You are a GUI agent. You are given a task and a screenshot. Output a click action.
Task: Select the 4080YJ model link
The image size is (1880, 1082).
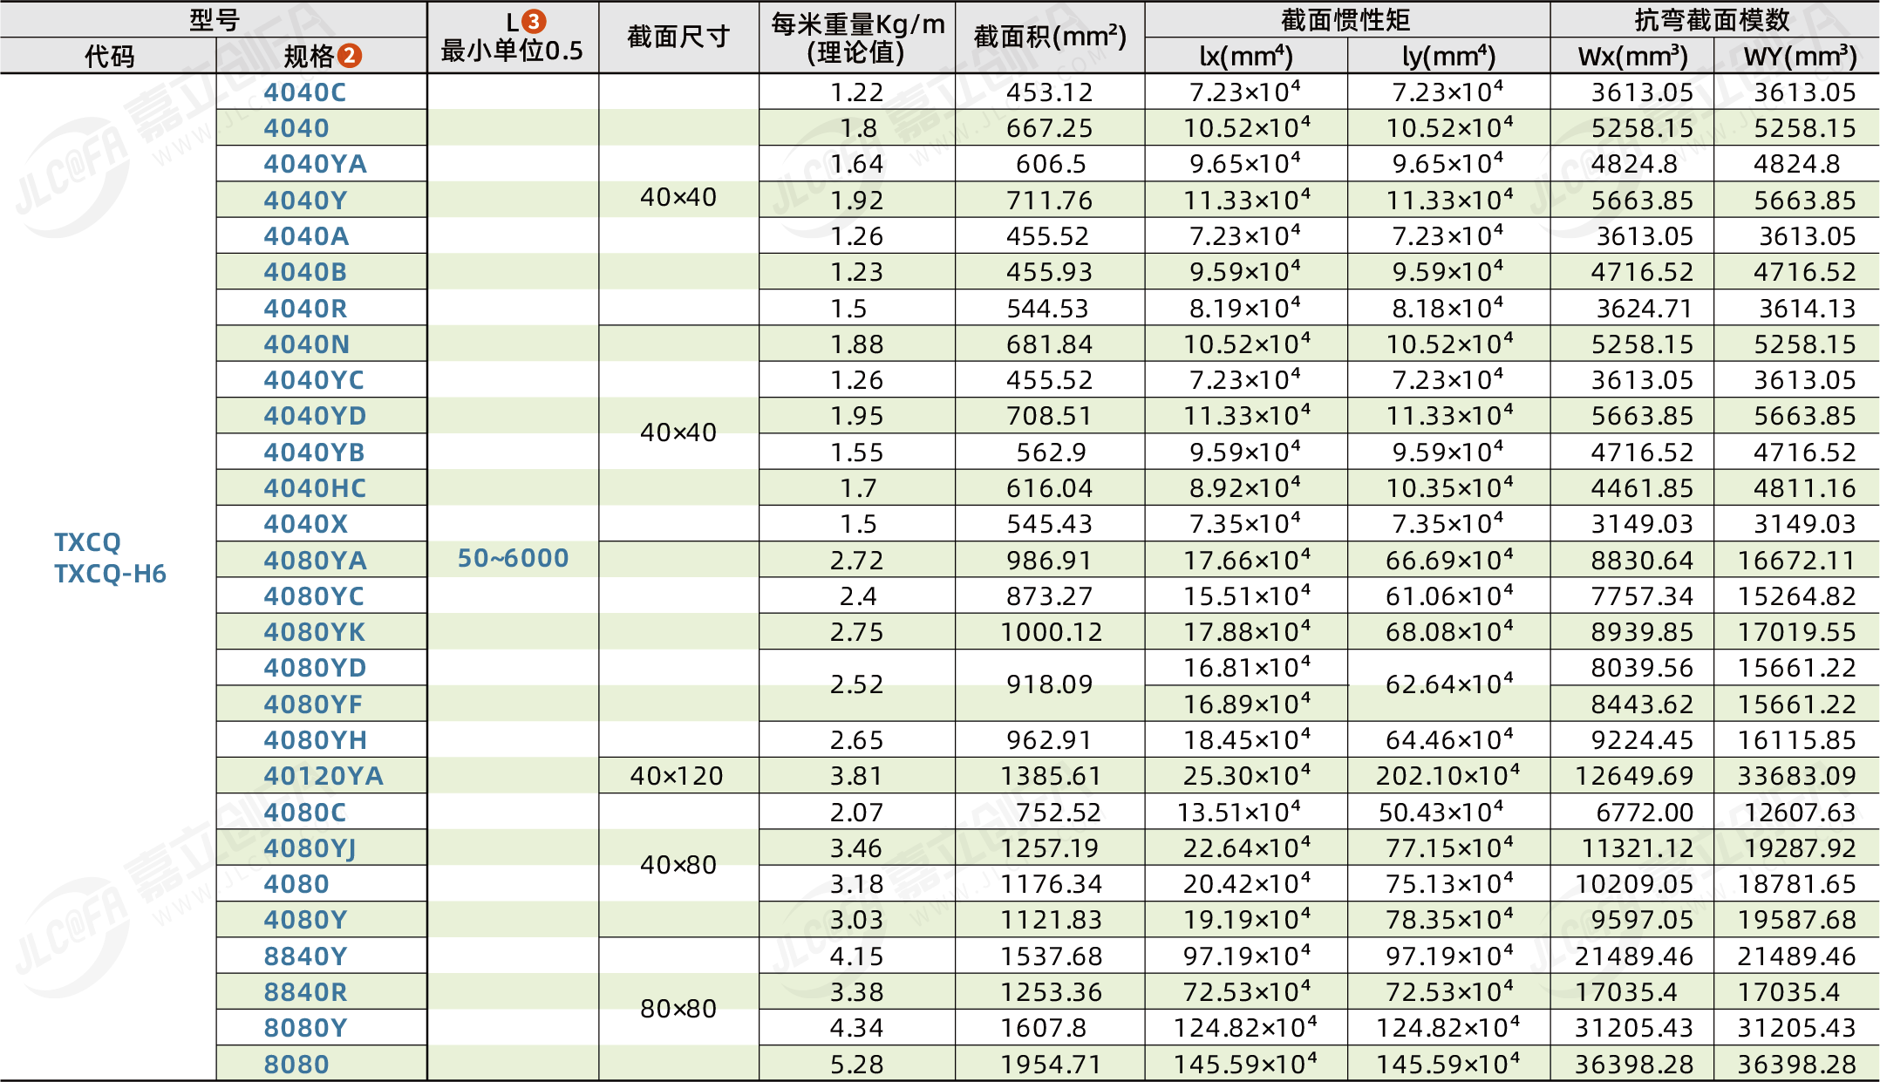coord(310,848)
